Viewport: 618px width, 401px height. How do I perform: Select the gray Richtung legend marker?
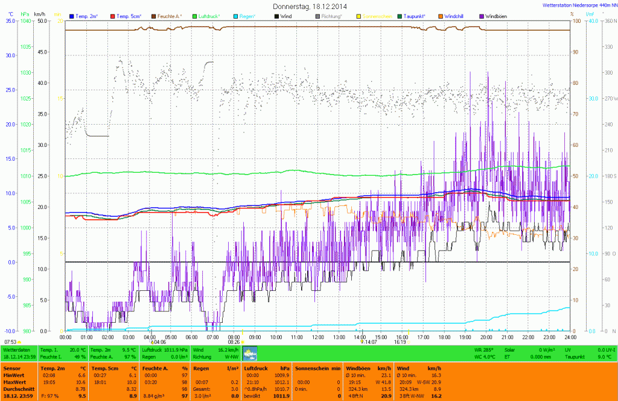point(317,16)
